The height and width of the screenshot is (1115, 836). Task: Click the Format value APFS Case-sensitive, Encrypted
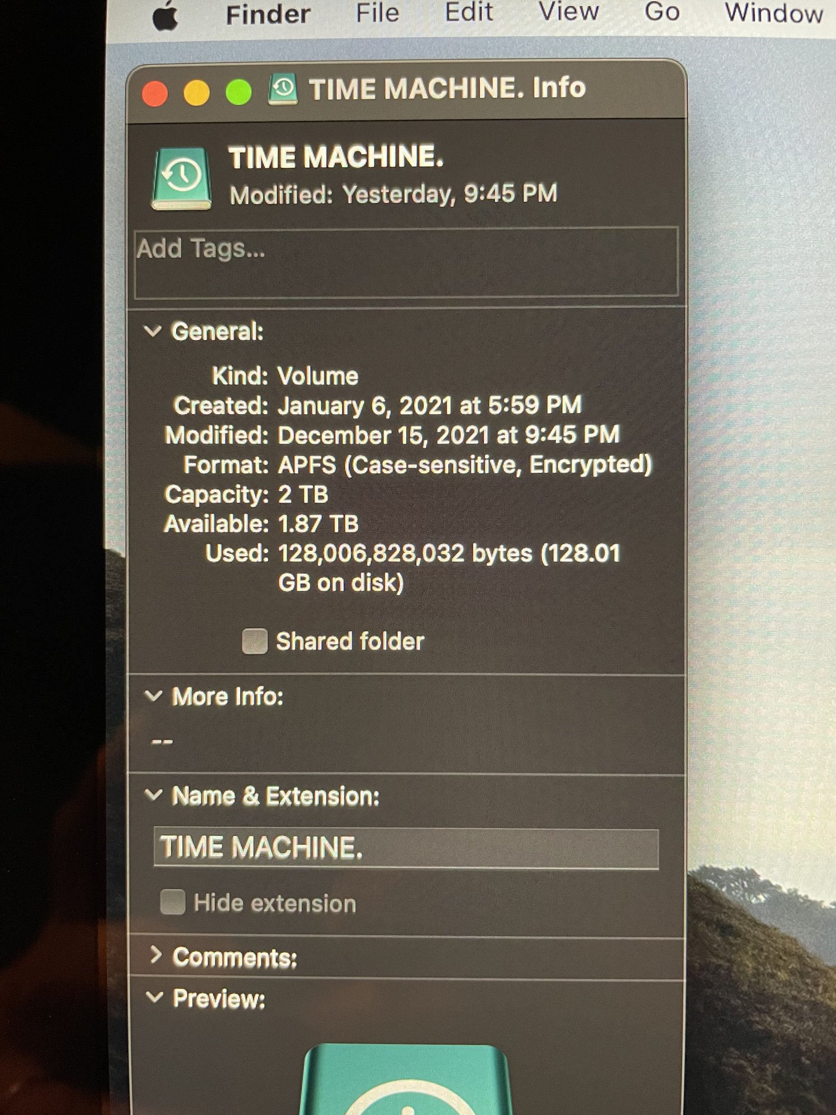(465, 465)
